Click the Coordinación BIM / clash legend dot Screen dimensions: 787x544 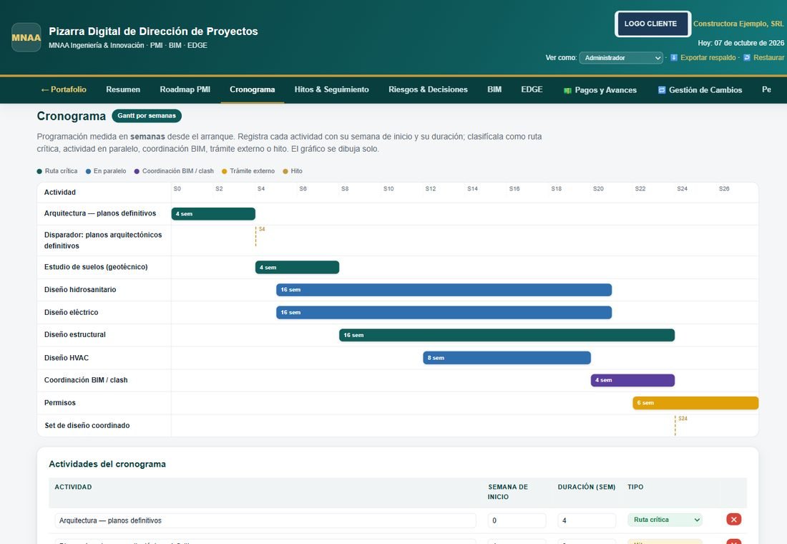[x=137, y=171]
